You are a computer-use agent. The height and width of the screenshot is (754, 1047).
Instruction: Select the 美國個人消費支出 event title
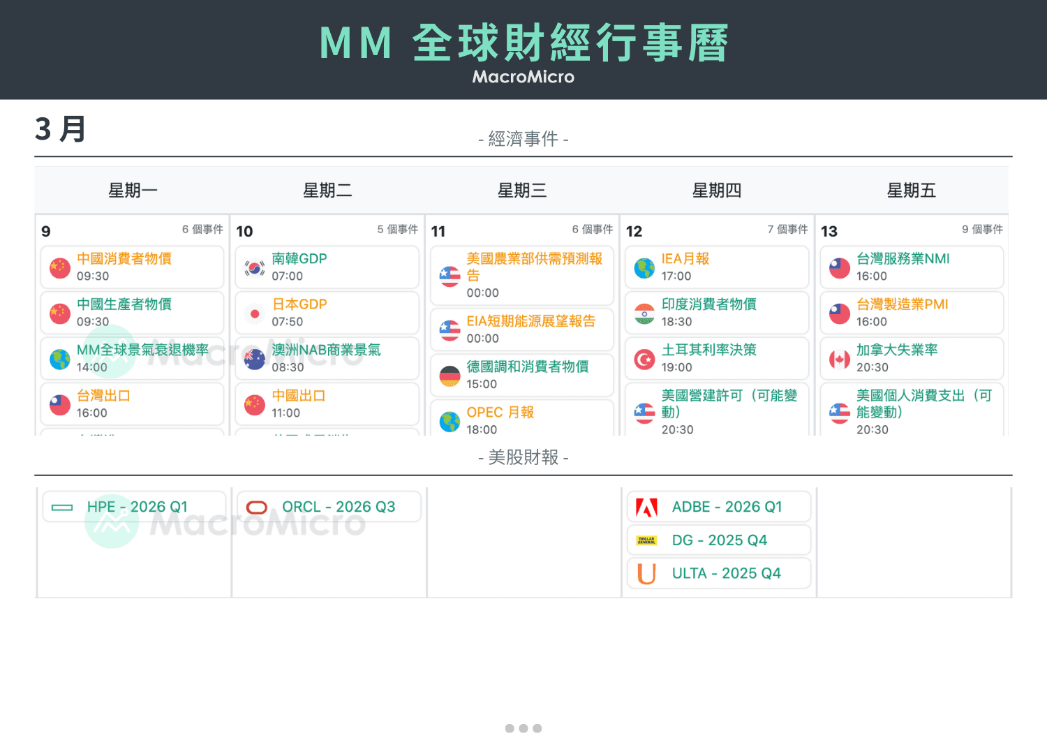point(924,404)
